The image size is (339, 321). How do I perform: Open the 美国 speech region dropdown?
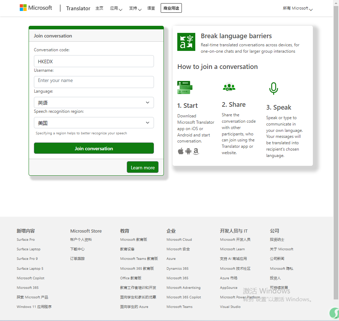click(94, 123)
